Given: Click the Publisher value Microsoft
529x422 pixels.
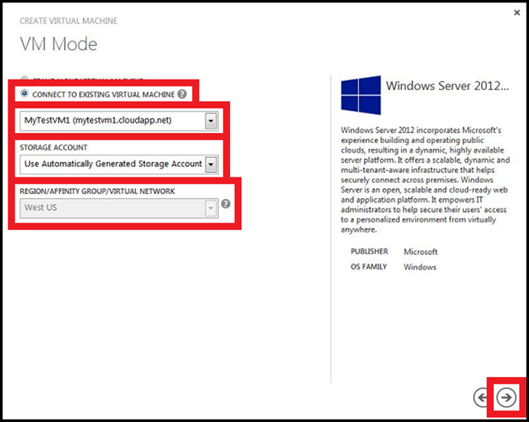Looking at the screenshot, I should click(x=420, y=252).
